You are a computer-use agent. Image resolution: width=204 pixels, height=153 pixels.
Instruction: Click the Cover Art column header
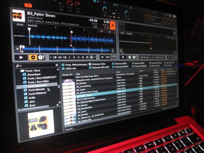[x=67, y=75]
